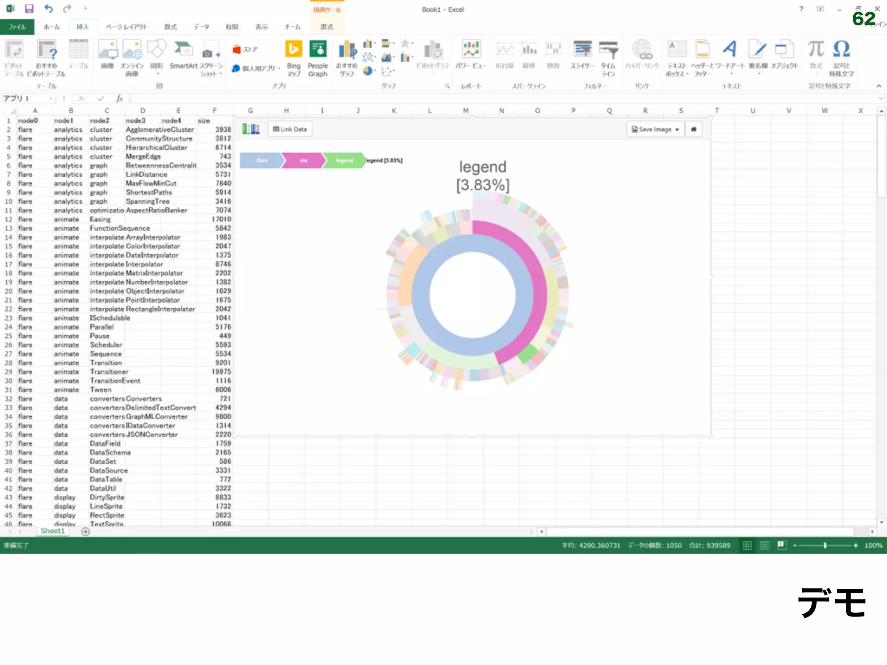Click the Undo arrow icon

48,9
